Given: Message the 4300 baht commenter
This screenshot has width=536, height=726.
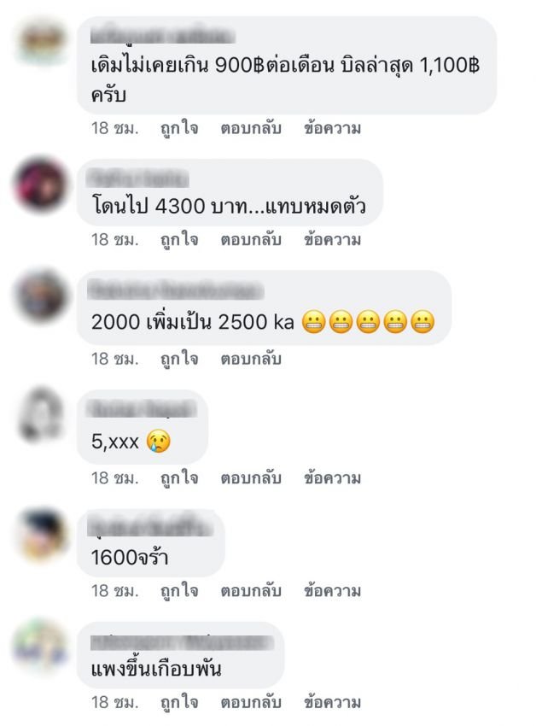Looking at the screenshot, I should pyautogui.click(x=332, y=240).
